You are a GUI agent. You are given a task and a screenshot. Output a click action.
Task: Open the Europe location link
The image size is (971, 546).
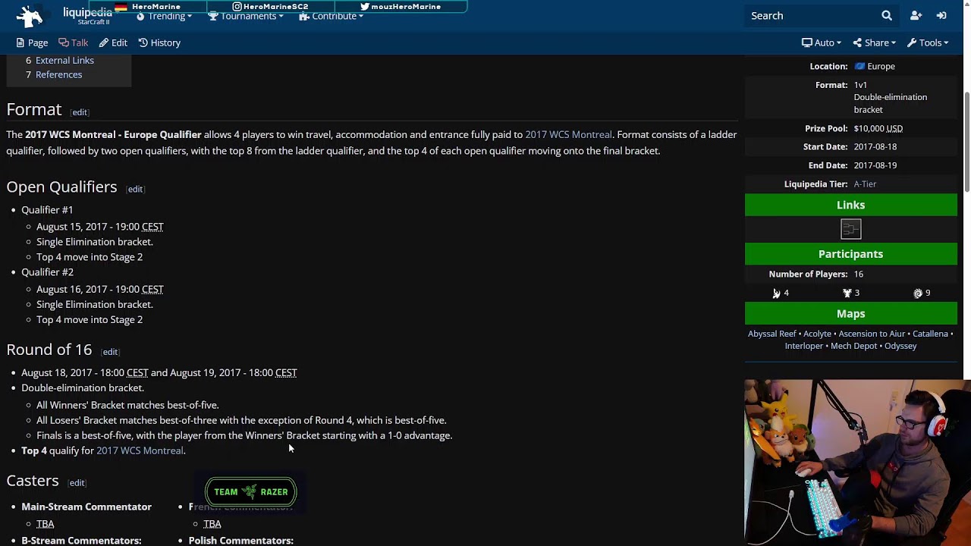coord(881,67)
